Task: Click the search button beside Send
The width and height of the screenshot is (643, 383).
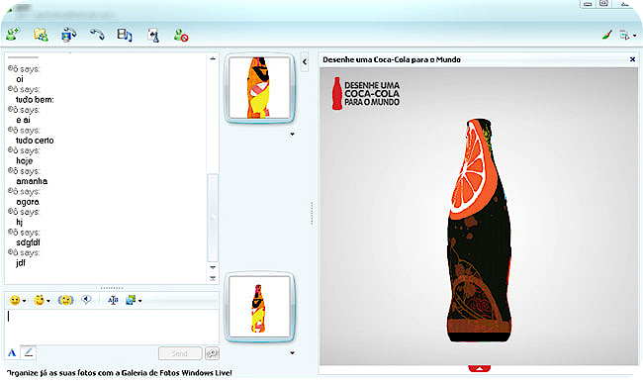Action: [212, 353]
